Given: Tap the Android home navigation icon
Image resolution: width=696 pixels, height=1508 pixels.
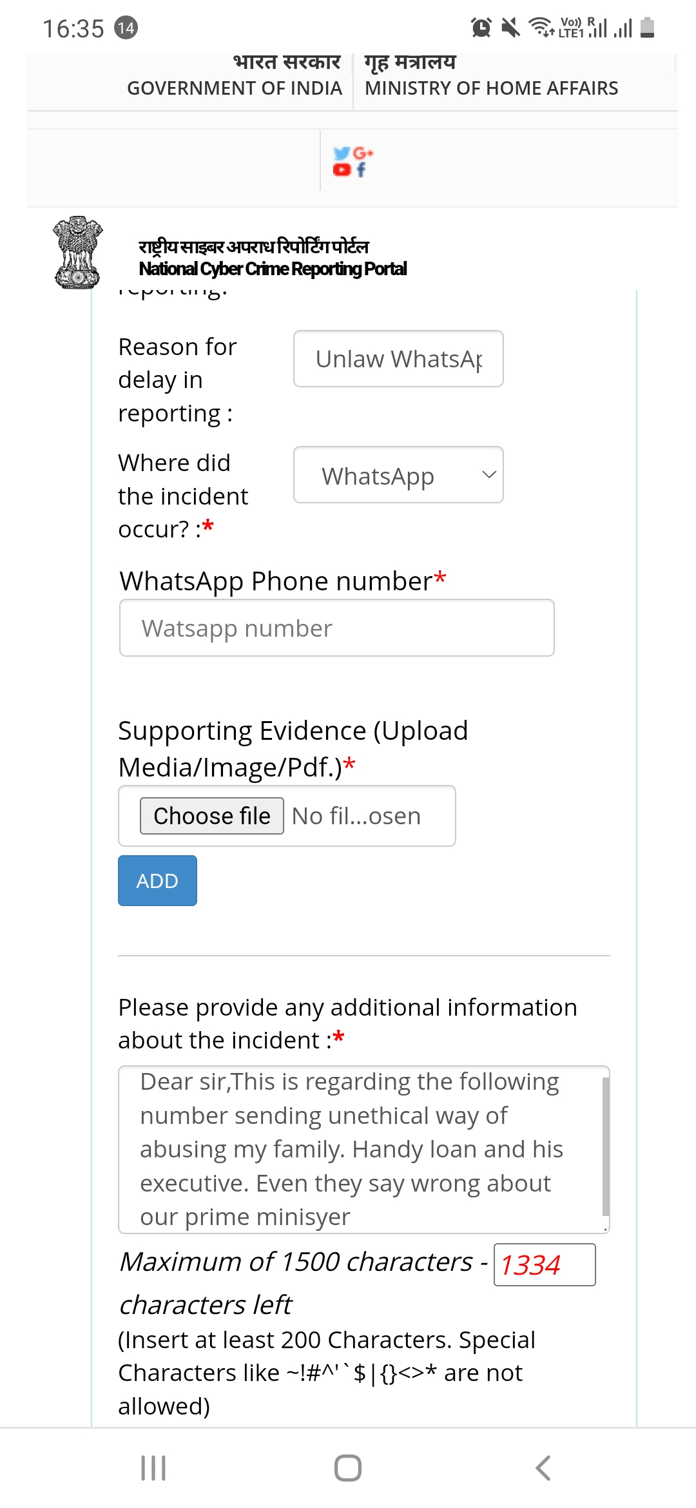Looking at the screenshot, I should click(x=348, y=1468).
